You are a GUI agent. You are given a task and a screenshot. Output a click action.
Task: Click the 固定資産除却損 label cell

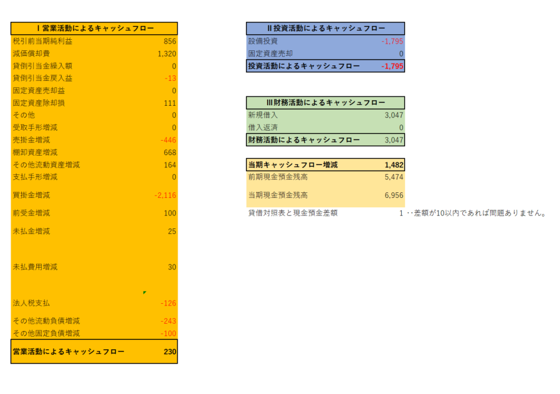(39, 103)
